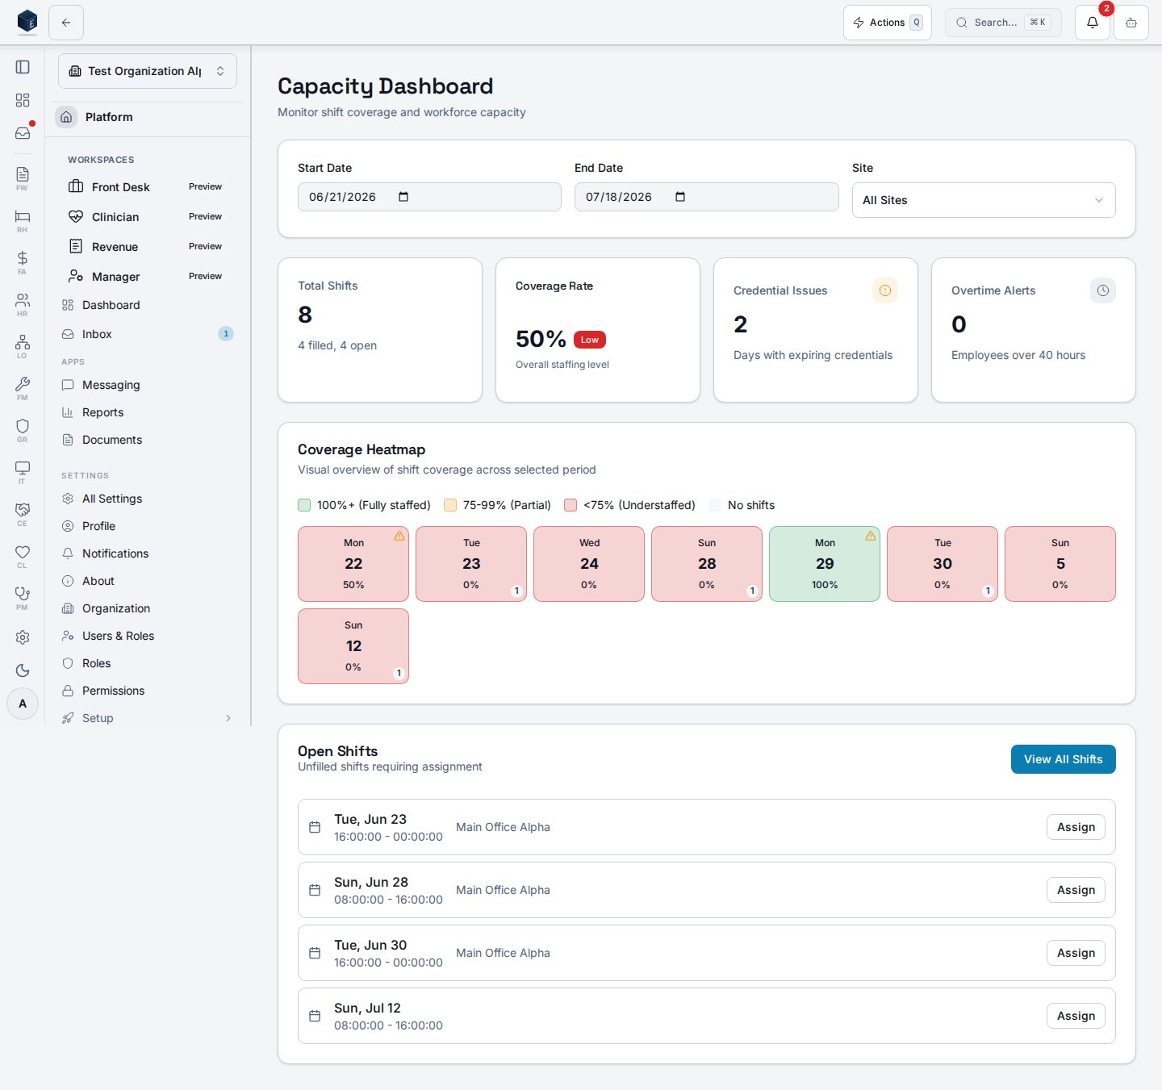Screen dimensions: 1162x1090
Task: Select heatmap cell Mon 29 at 100%
Action: 825,564
